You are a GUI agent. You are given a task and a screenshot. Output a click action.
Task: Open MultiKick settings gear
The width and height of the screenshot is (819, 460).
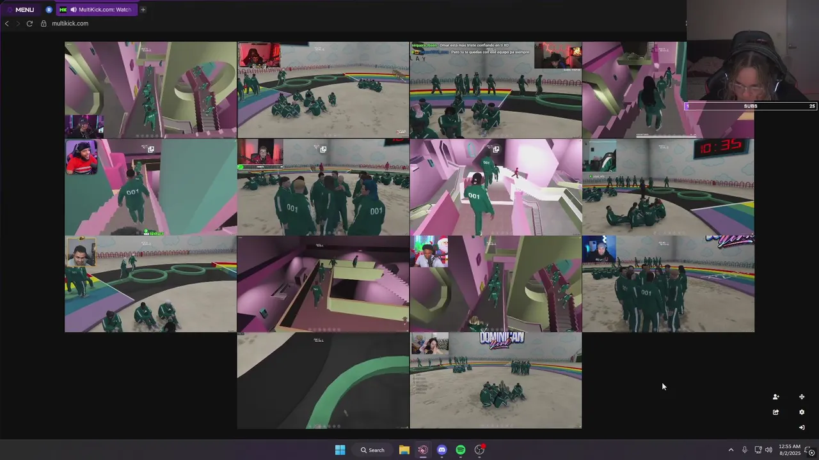[802, 412]
